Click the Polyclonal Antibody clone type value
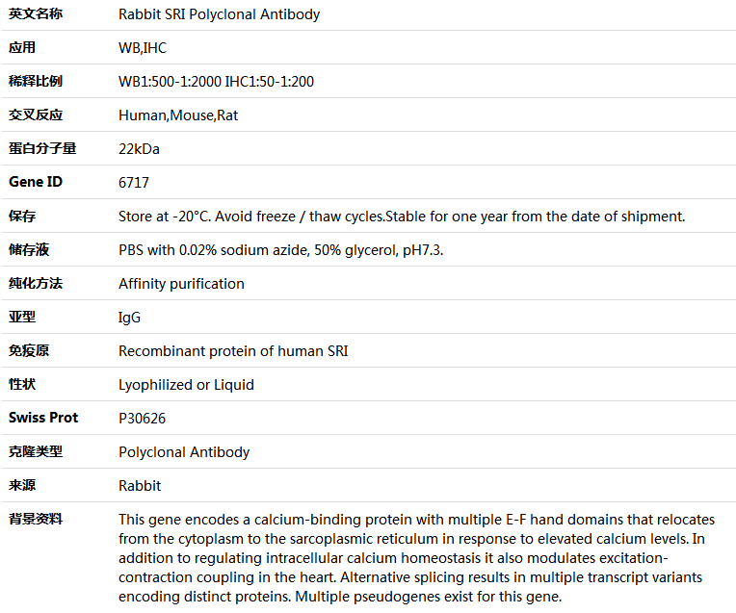The image size is (736, 613). [184, 452]
